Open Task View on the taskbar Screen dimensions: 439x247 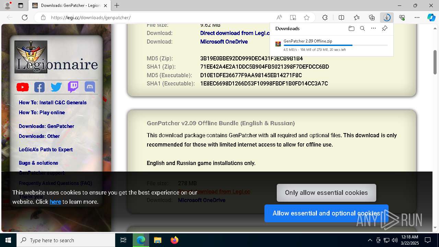[x=123, y=240]
